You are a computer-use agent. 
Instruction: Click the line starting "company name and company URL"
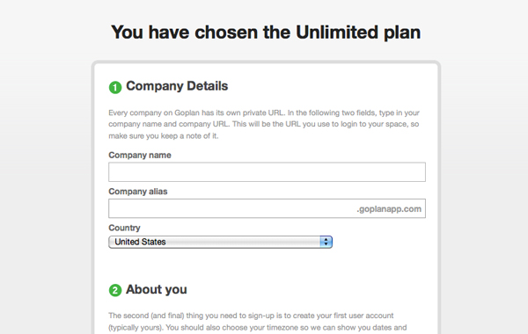point(264,124)
